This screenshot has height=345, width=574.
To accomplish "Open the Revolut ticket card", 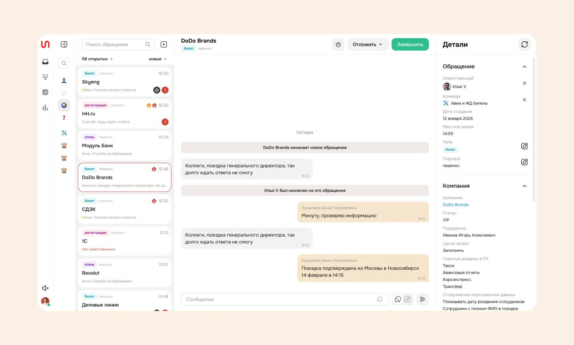I will [125, 273].
